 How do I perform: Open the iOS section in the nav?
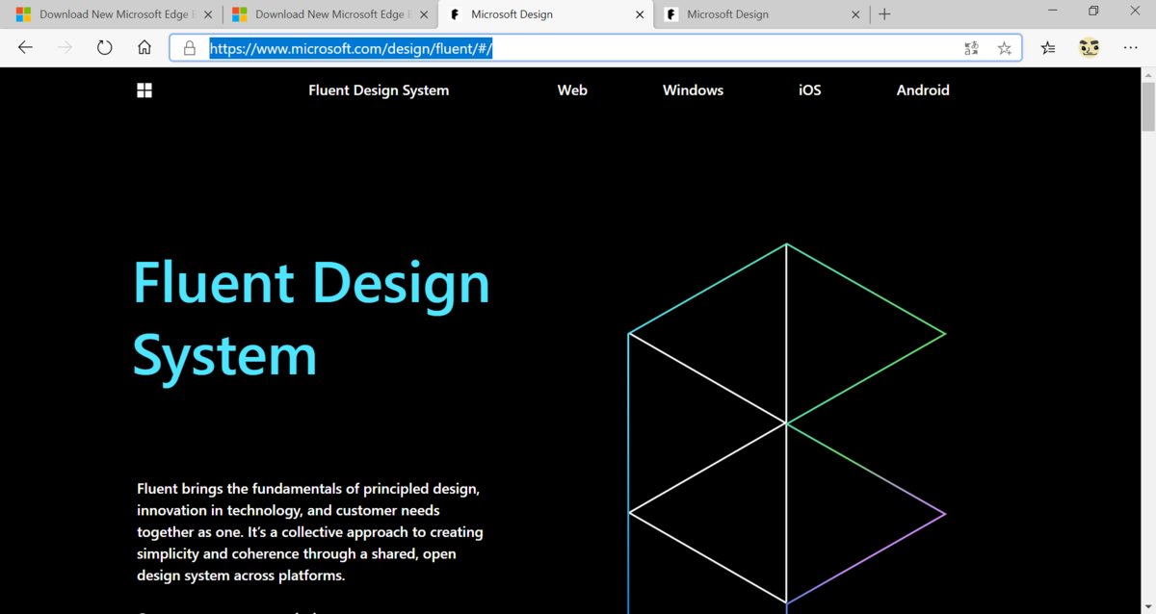point(810,90)
